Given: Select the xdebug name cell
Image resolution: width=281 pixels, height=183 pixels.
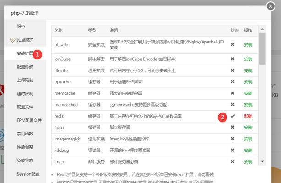Looking at the screenshot, I should point(61,151).
